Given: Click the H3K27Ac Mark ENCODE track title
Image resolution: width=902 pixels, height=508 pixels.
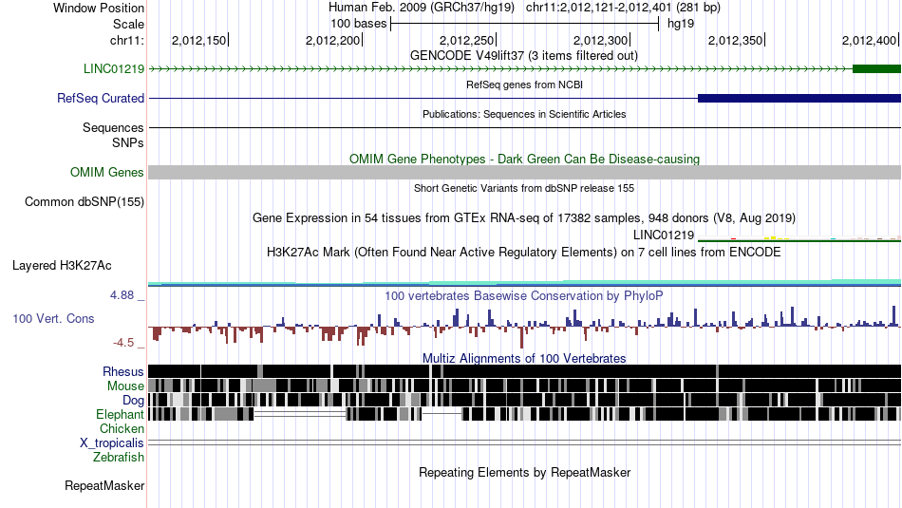Looking at the screenshot, I should tap(524, 252).
